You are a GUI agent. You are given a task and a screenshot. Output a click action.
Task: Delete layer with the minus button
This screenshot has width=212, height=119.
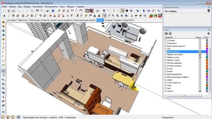pyautogui.click(x=170, y=34)
